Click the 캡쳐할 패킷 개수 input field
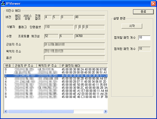157x119 pixels. click(x=144, y=38)
